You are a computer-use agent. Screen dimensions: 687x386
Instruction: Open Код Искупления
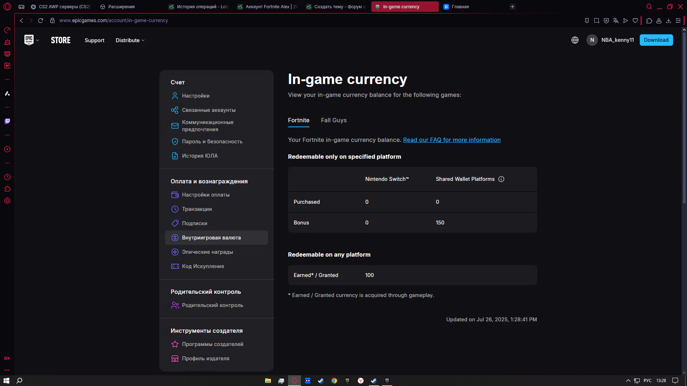coord(216,266)
